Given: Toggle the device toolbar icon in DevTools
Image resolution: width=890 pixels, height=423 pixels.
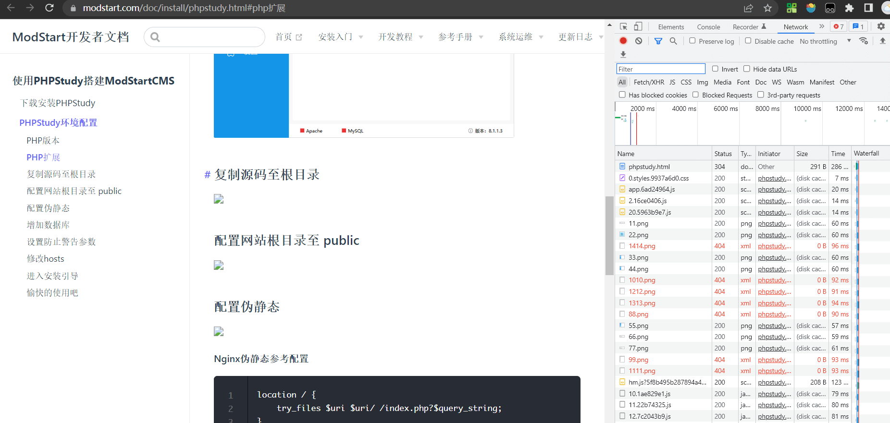Looking at the screenshot, I should point(638,26).
